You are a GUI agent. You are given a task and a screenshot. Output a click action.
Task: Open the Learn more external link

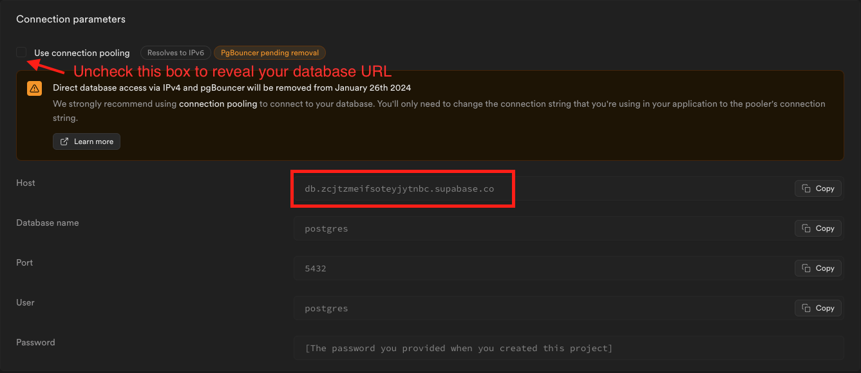pos(86,141)
